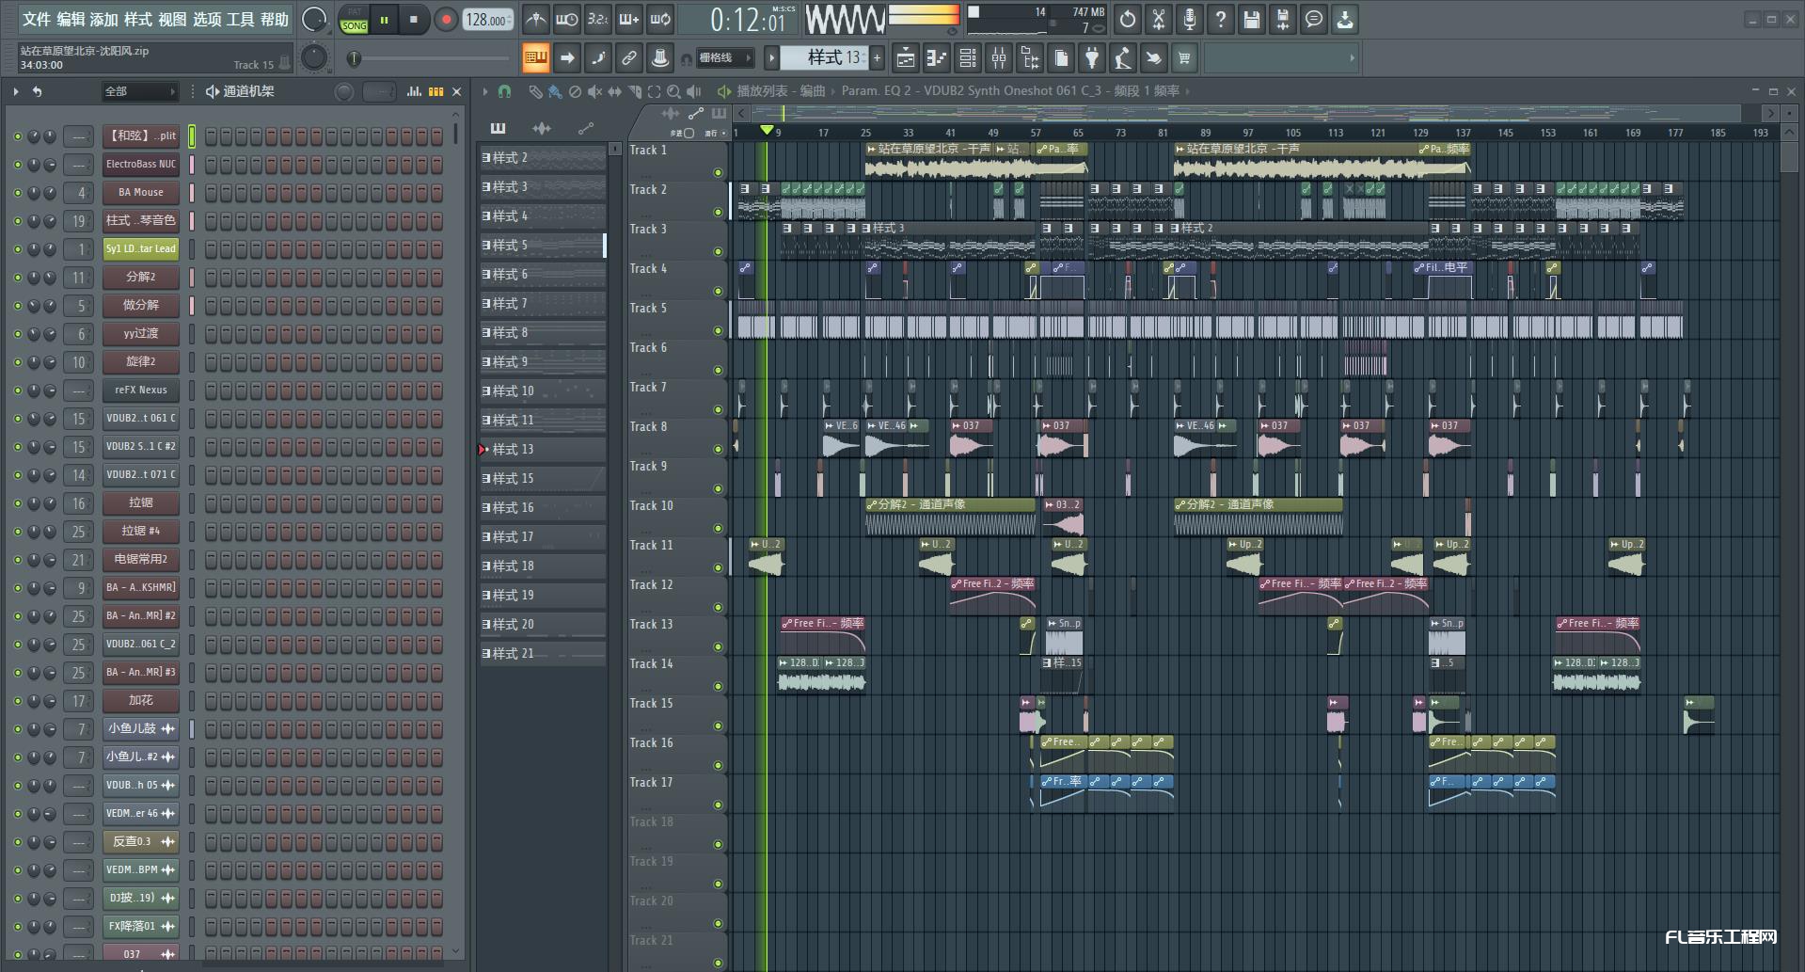Mute Track 1 with its green dot
This screenshot has height=972, width=1805.
point(718,172)
